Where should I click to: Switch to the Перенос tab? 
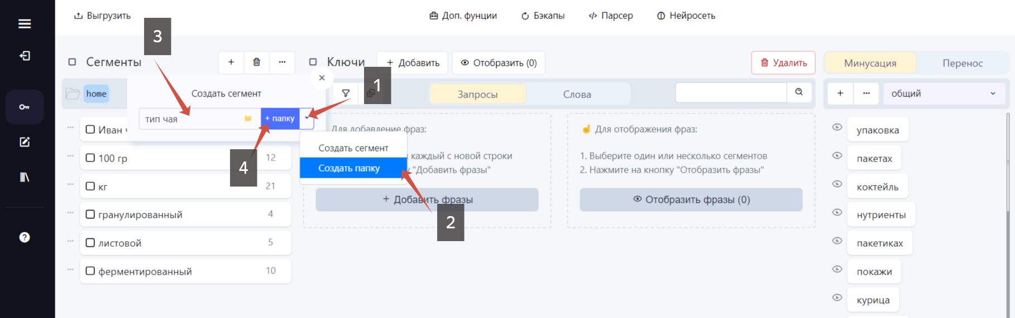pos(963,63)
